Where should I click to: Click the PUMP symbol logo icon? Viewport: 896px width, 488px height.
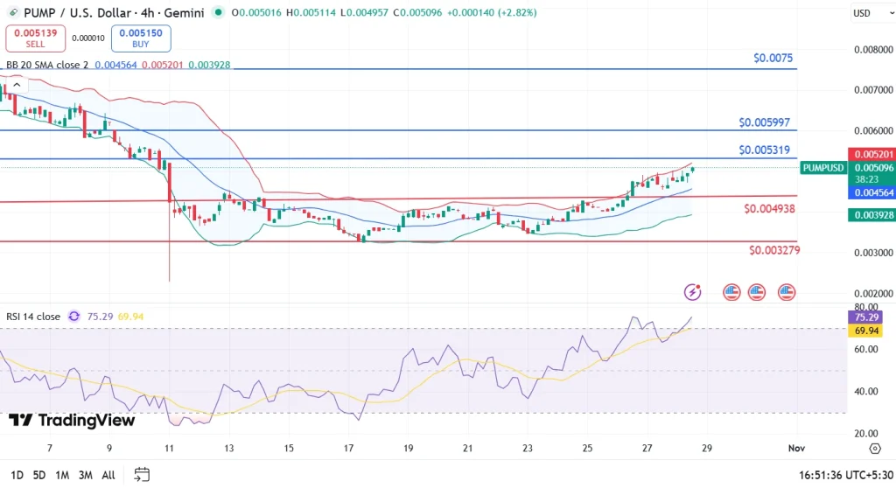click(x=13, y=12)
